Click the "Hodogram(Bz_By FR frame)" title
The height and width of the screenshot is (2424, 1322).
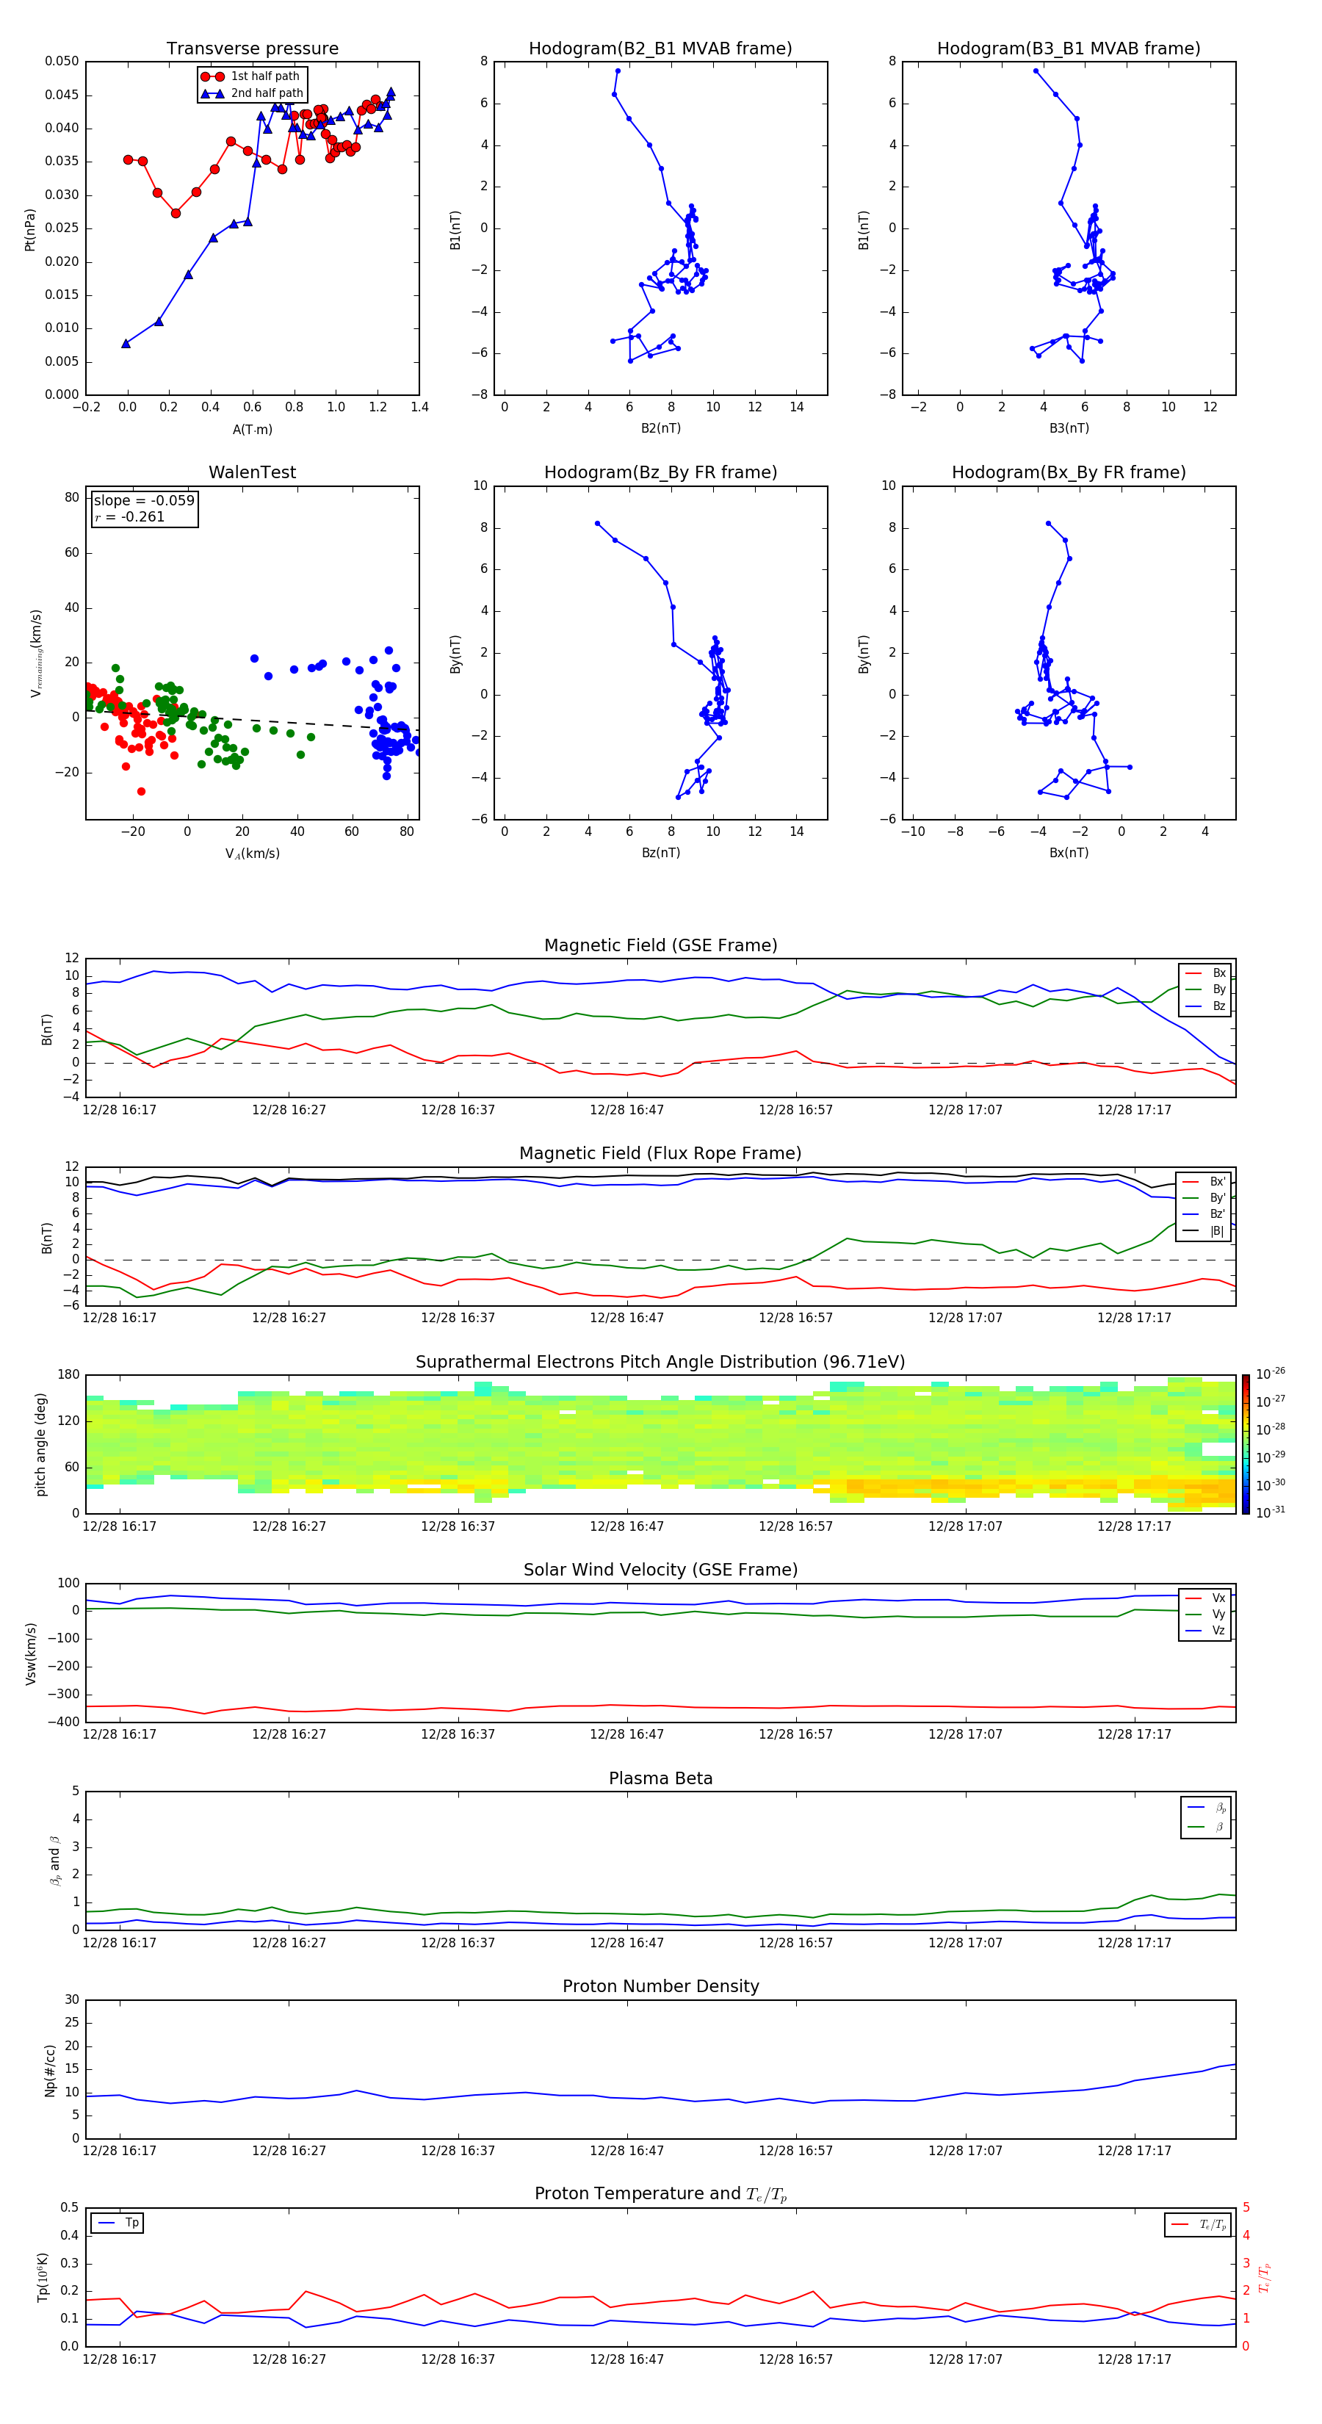coord(660,472)
